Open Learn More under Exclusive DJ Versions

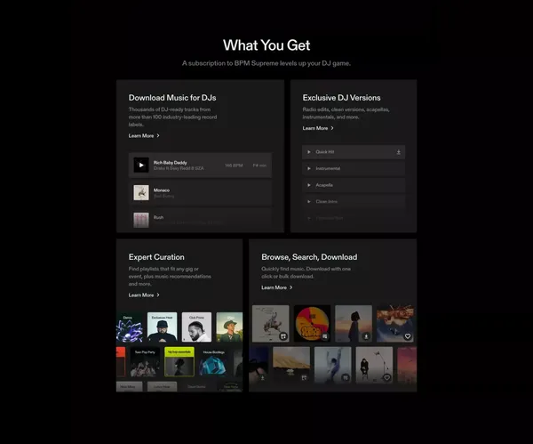pyautogui.click(x=318, y=128)
